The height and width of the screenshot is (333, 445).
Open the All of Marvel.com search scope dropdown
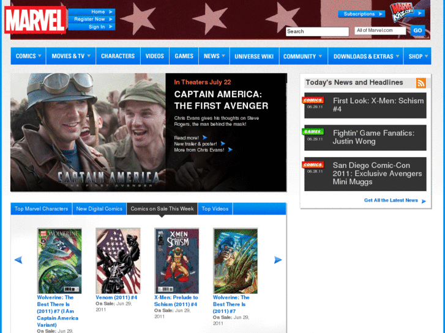(380, 31)
